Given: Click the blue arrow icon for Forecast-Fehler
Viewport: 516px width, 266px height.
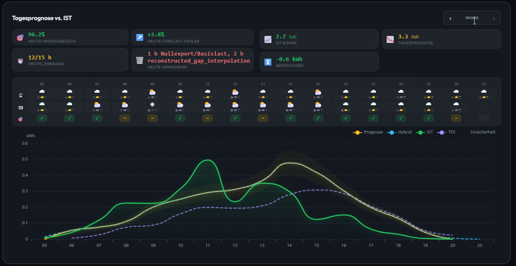Looking at the screenshot, I should point(140,38).
